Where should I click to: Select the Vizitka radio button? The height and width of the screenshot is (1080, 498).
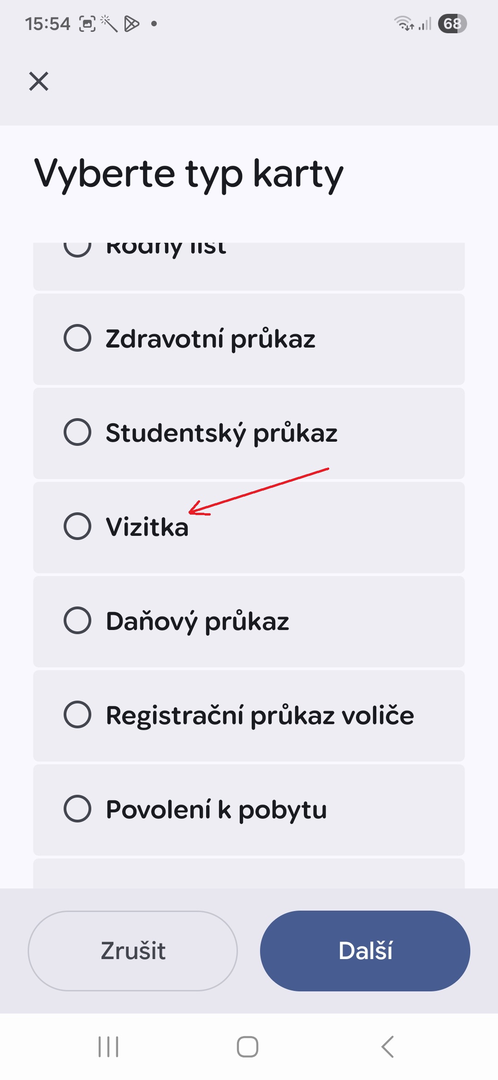77,526
